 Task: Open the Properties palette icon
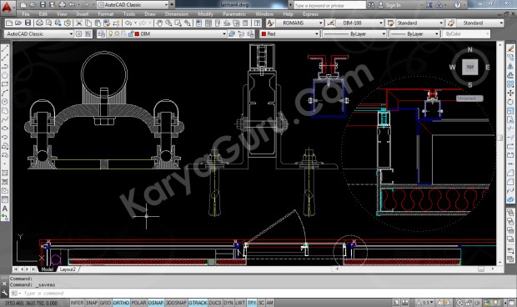(x=198, y=23)
